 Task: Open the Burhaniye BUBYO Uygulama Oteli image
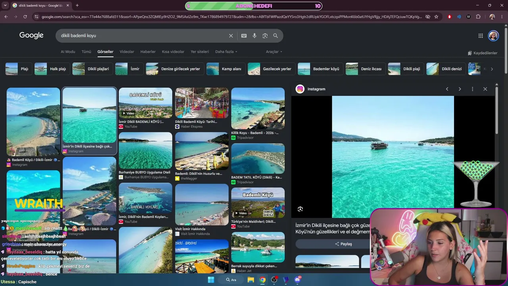point(145,151)
